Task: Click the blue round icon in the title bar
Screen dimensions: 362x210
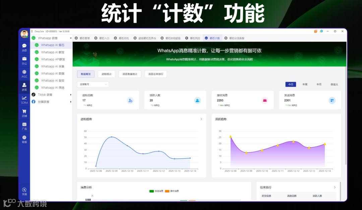Action: click(321, 31)
